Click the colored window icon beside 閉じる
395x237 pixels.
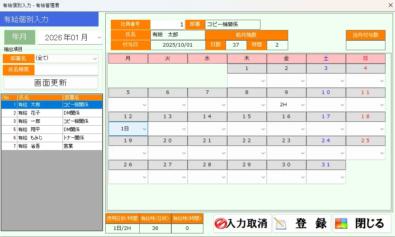coord(342,222)
